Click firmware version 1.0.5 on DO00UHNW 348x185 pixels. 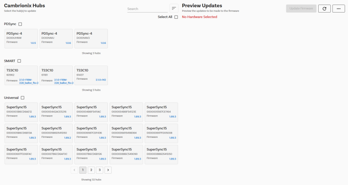pos(33,43)
